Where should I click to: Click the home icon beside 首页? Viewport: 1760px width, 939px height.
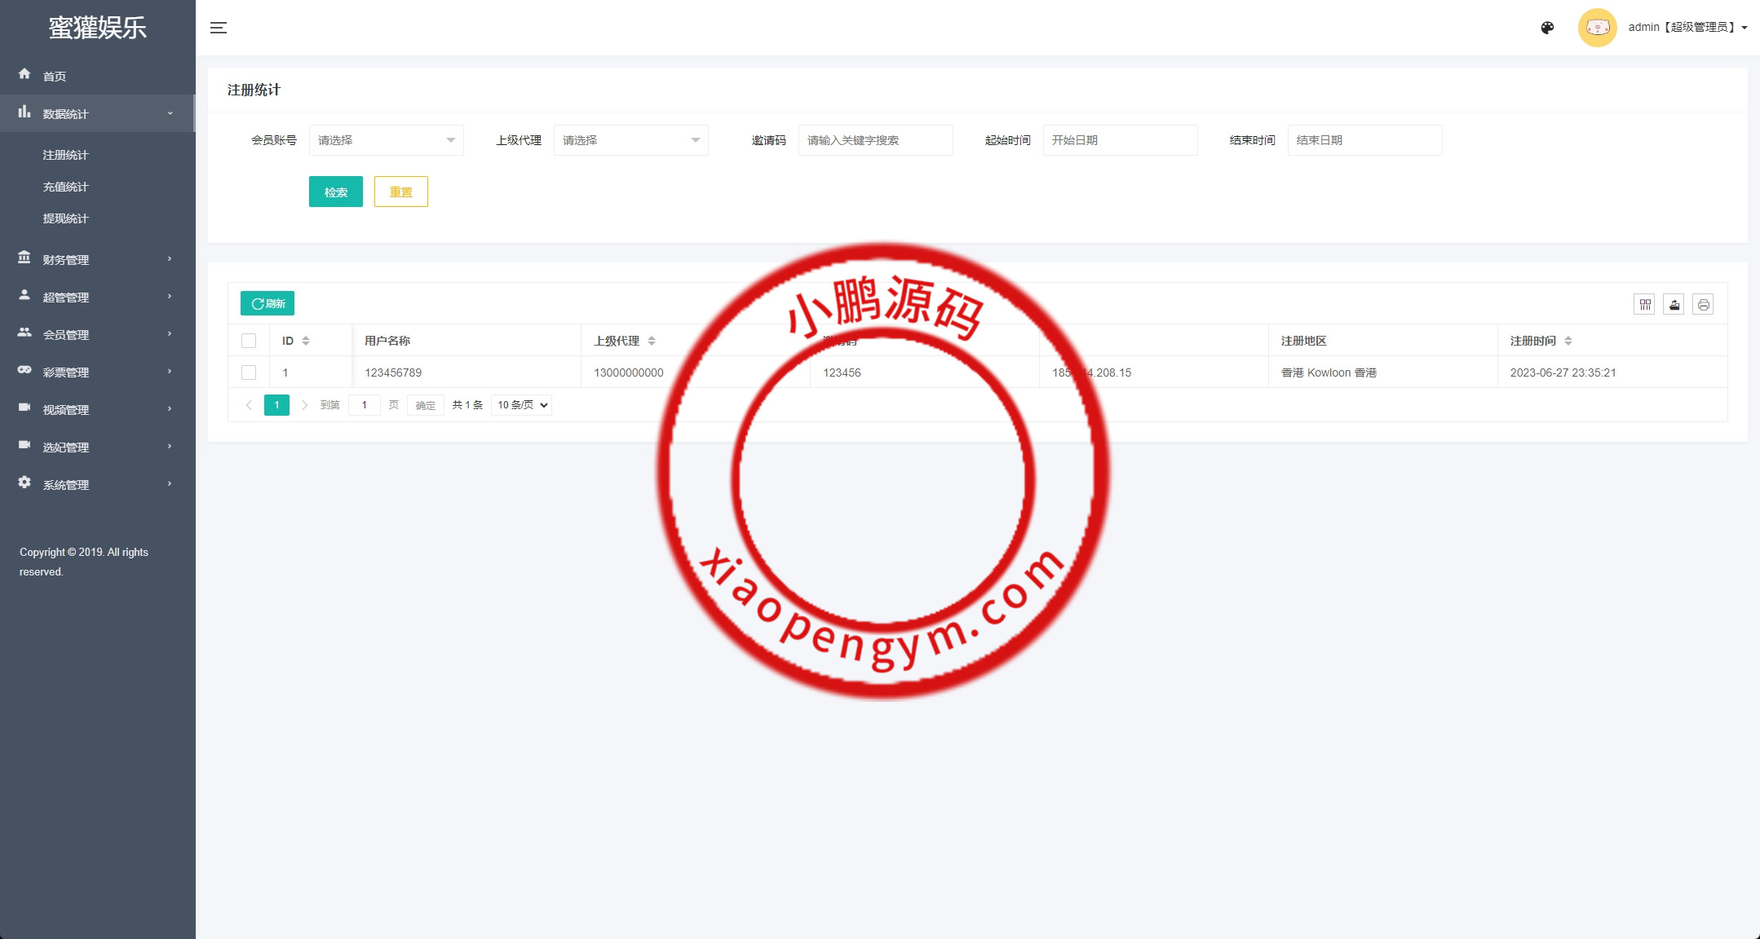coord(24,74)
